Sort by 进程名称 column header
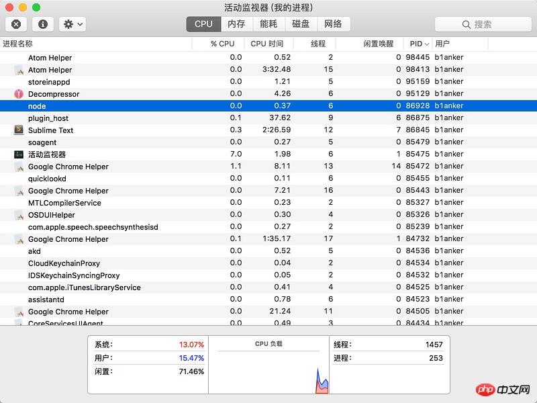 pyautogui.click(x=96, y=44)
